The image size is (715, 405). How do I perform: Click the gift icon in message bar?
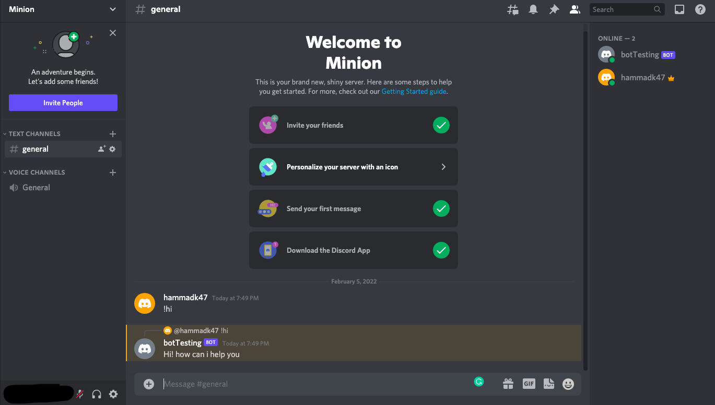(x=508, y=384)
